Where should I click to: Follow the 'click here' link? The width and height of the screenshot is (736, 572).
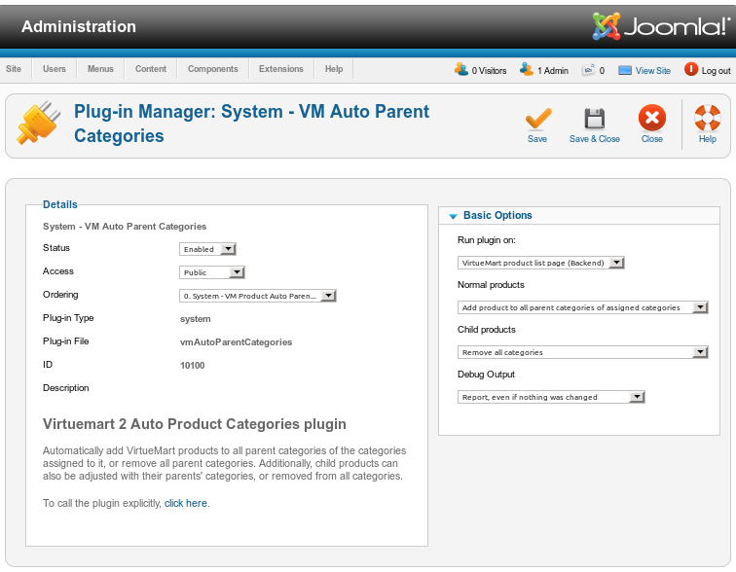point(186,503)
